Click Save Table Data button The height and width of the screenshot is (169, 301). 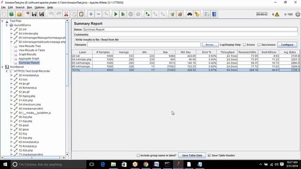click(x=192, y=155)
